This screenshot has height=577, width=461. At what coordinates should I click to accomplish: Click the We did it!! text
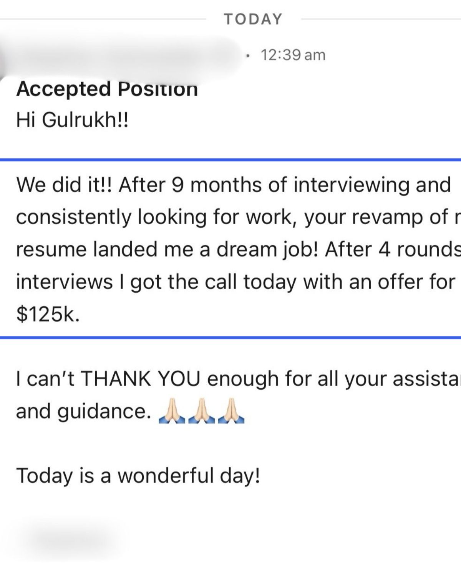pos(64,185)
